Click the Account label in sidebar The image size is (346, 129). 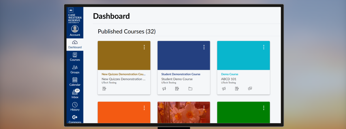point(75,35)
